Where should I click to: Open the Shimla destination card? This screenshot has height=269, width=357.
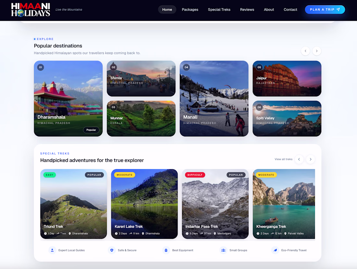coord(141,78)
